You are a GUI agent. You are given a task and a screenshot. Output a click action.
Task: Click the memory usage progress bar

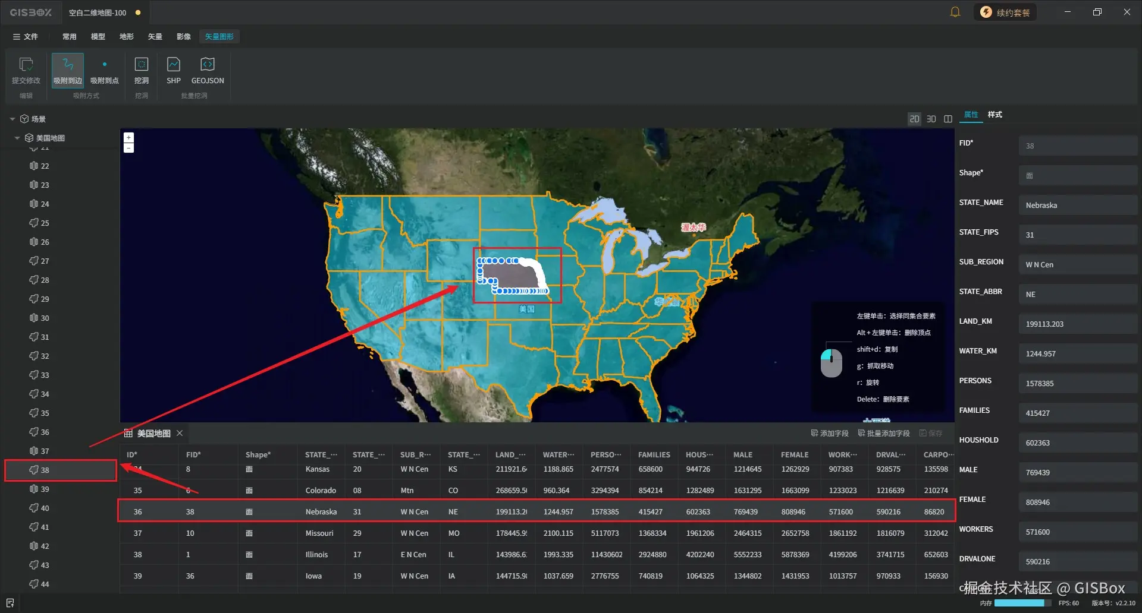[x=1022, y=603]
